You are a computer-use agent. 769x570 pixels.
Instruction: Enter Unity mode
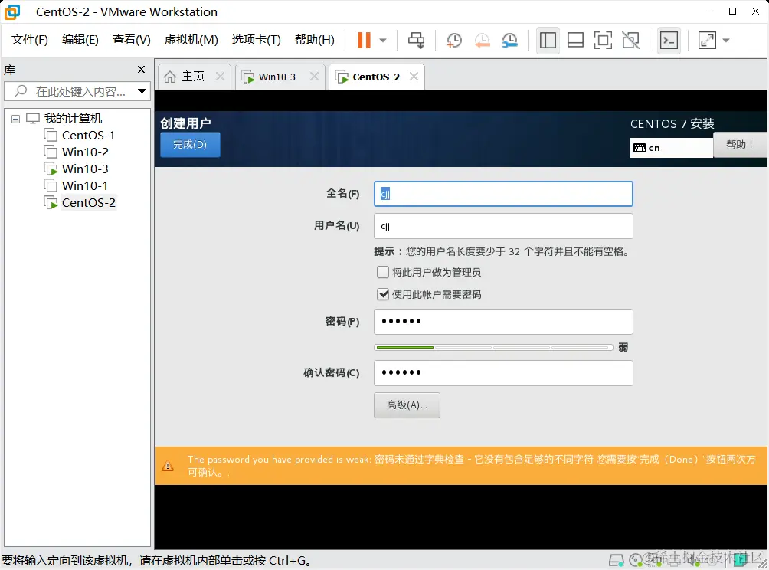[630, 40]
